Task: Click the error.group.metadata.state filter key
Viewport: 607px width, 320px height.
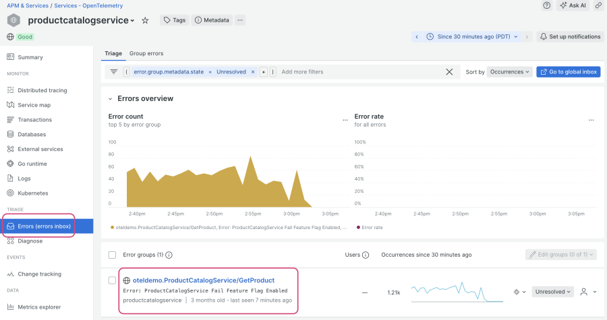Action: click(x=169, y=72)
